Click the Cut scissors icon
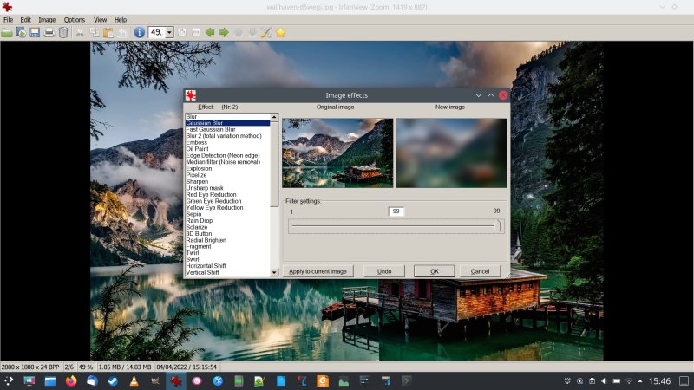Image resolution: width=694 pixels, height=390 pixels. tap(81, 32)
